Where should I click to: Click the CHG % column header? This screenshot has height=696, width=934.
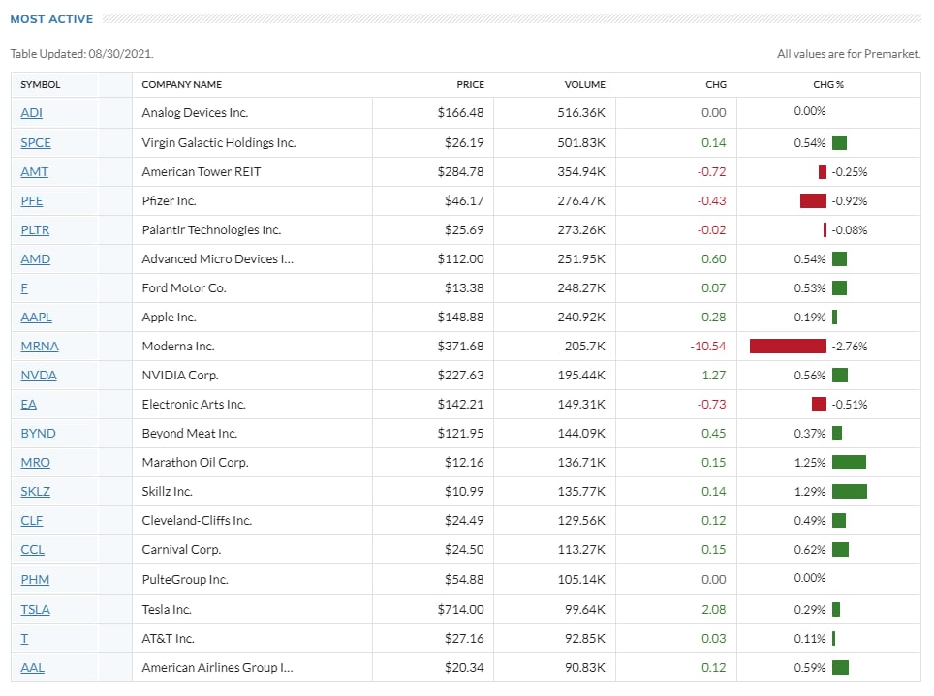point(828,85)
